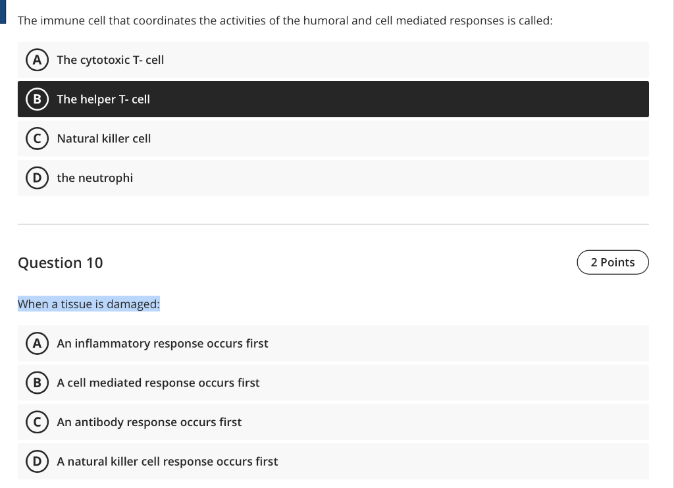Screen dimensions: 674x488
Task: Click the immune cell question prompt text
Action: click(285, 20)
